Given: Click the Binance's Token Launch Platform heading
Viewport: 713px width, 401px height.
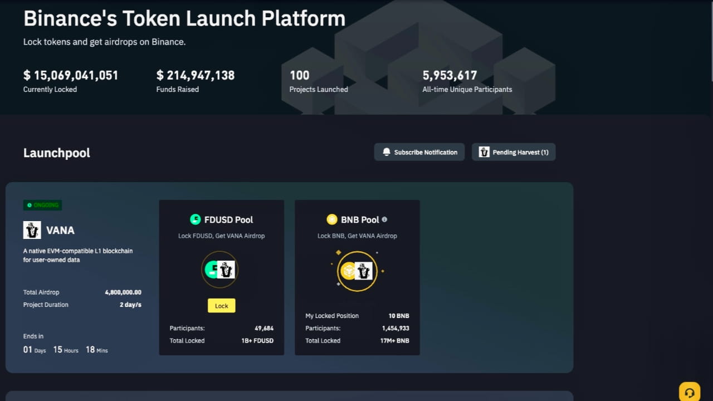Looking at the screenshot, I should (184, 18).
